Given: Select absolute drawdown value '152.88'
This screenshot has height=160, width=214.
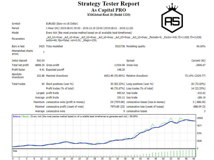Looking at the screenshot, I should coord(40,76).
